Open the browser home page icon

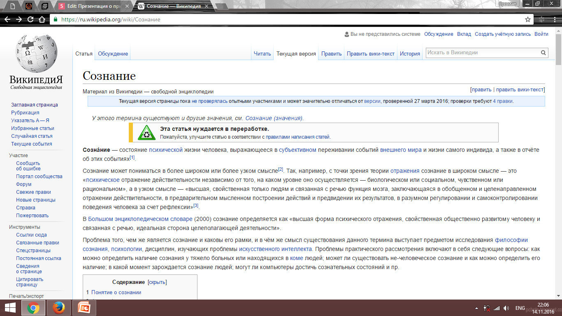pyautogui.click(x=42, y=19)
